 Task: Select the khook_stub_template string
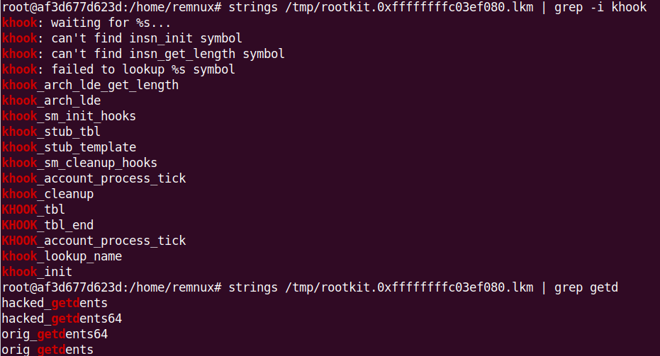tap(69, 147)
